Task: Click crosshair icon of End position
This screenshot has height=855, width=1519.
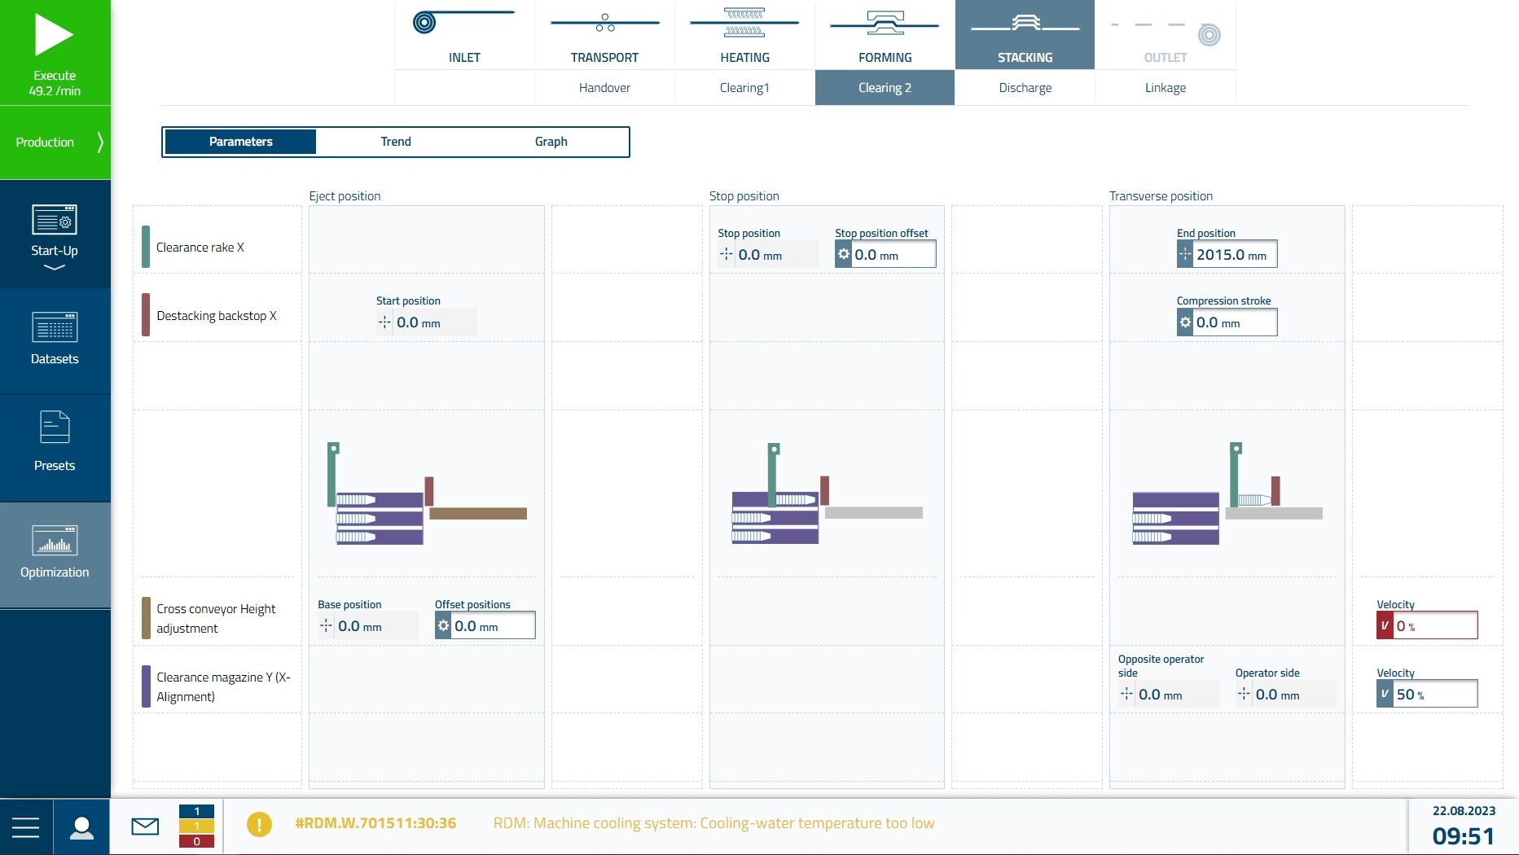Action: click(1185, 254)
